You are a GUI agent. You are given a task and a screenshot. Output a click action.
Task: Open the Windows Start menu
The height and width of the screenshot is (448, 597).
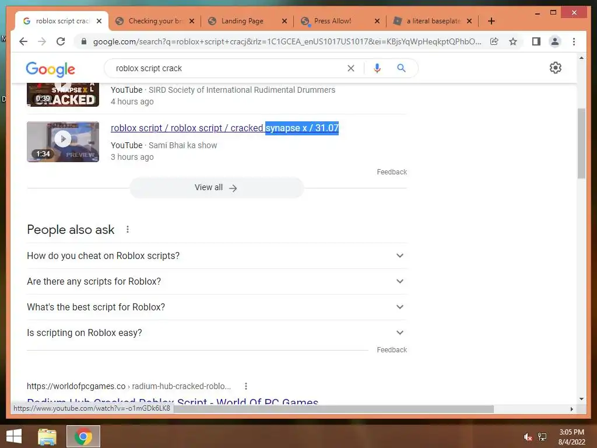pyautogui.click(x=14, y=436)
